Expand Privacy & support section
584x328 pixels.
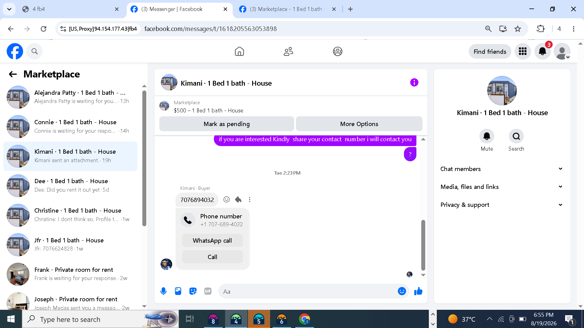click(x=502, y=205)
